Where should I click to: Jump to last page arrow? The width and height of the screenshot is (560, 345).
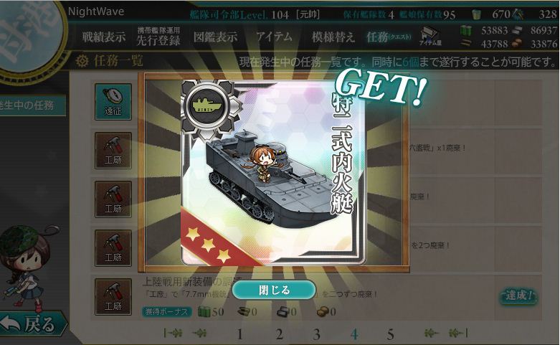(x=459, y=334)
